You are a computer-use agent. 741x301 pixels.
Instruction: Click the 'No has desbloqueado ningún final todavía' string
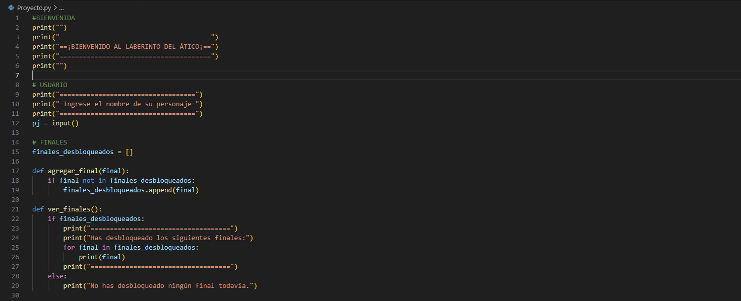tap(172, 285)
